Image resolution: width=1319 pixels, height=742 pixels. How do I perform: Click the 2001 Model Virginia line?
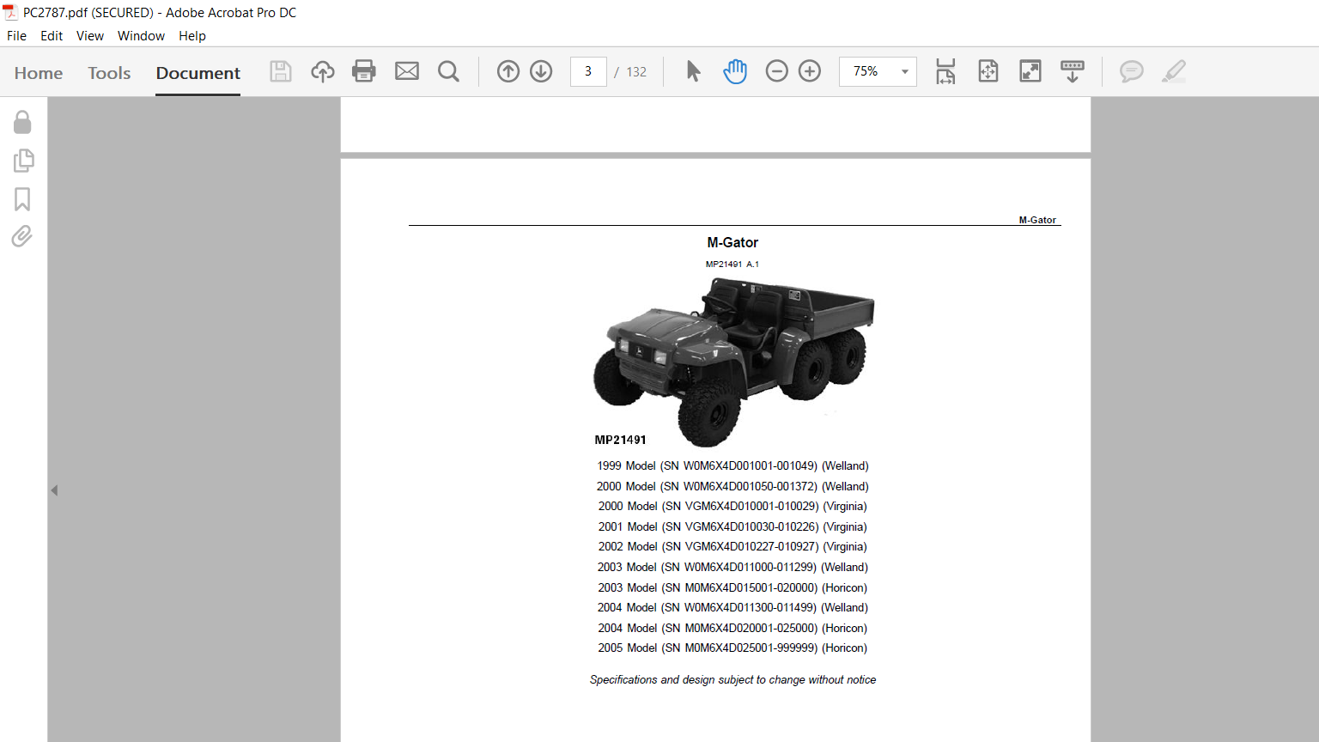click(732, 526)
